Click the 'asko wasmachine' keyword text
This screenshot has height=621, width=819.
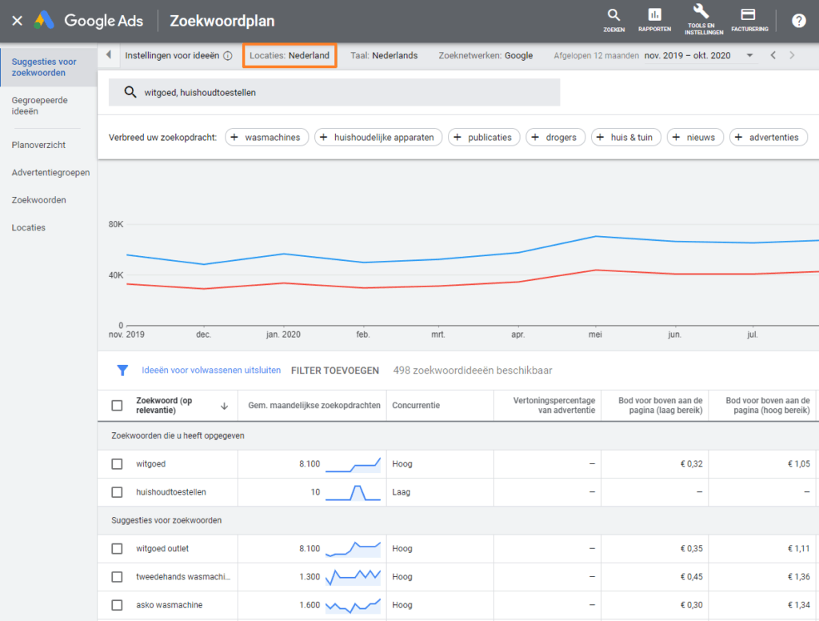170,605
